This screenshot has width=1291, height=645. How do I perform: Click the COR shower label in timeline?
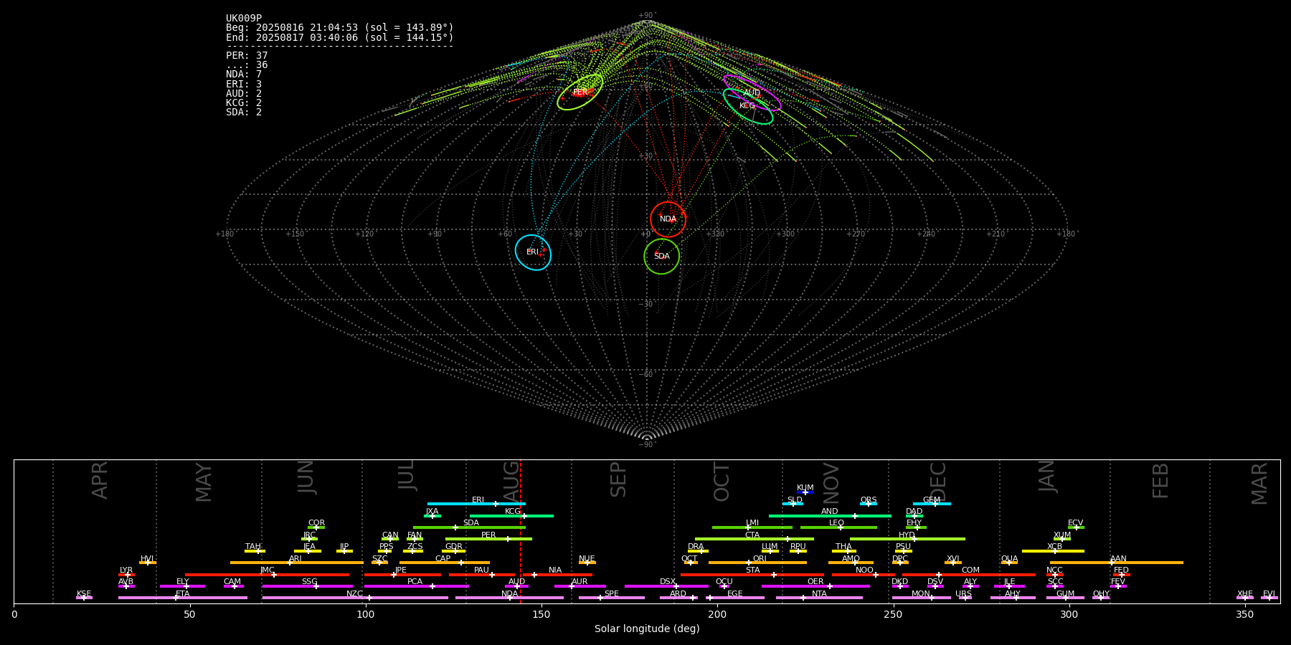[x=316, y=523]
